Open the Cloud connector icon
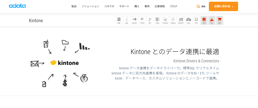Viewport: 258px width, 108px height. (188, 21)
